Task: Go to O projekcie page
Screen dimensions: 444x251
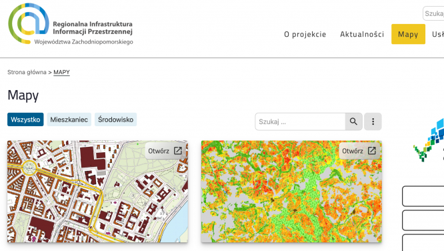Action: click(305, 34)
